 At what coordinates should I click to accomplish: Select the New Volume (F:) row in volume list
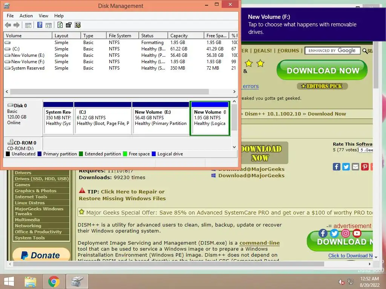(121, 62)
